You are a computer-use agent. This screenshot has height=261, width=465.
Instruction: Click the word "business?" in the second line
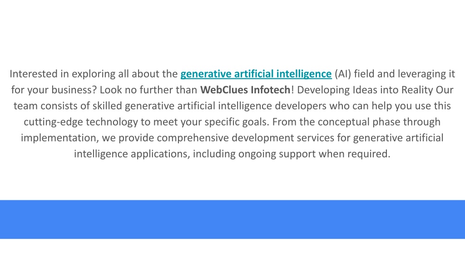pos(74,90)
